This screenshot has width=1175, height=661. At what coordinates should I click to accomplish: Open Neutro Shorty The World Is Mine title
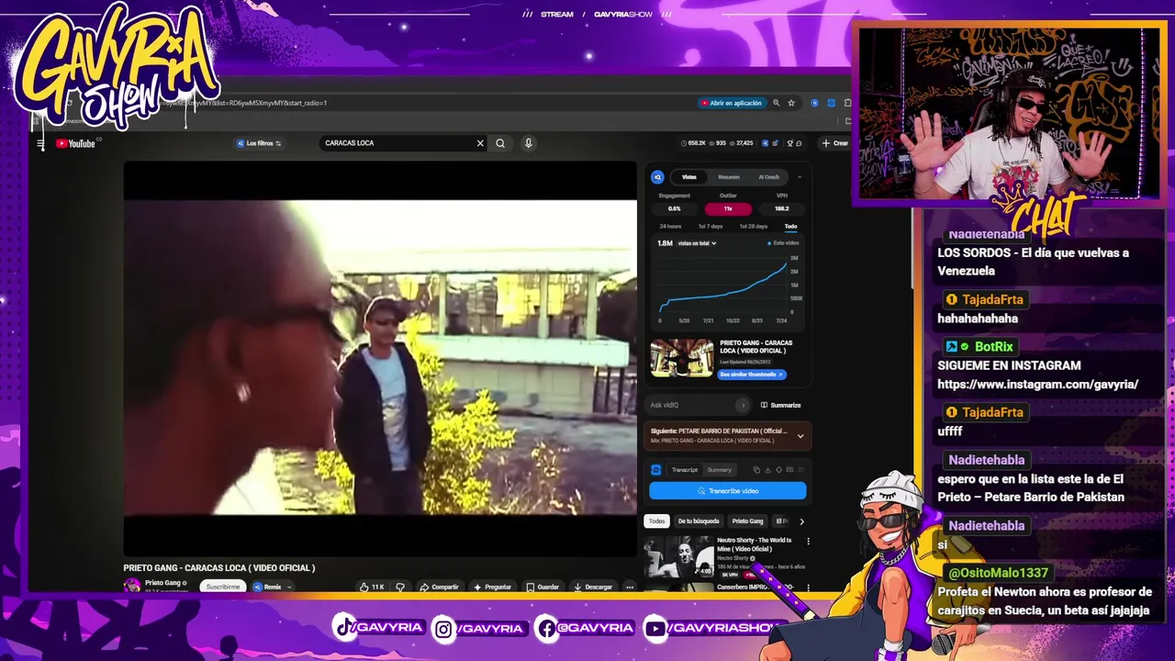point(755,544)
